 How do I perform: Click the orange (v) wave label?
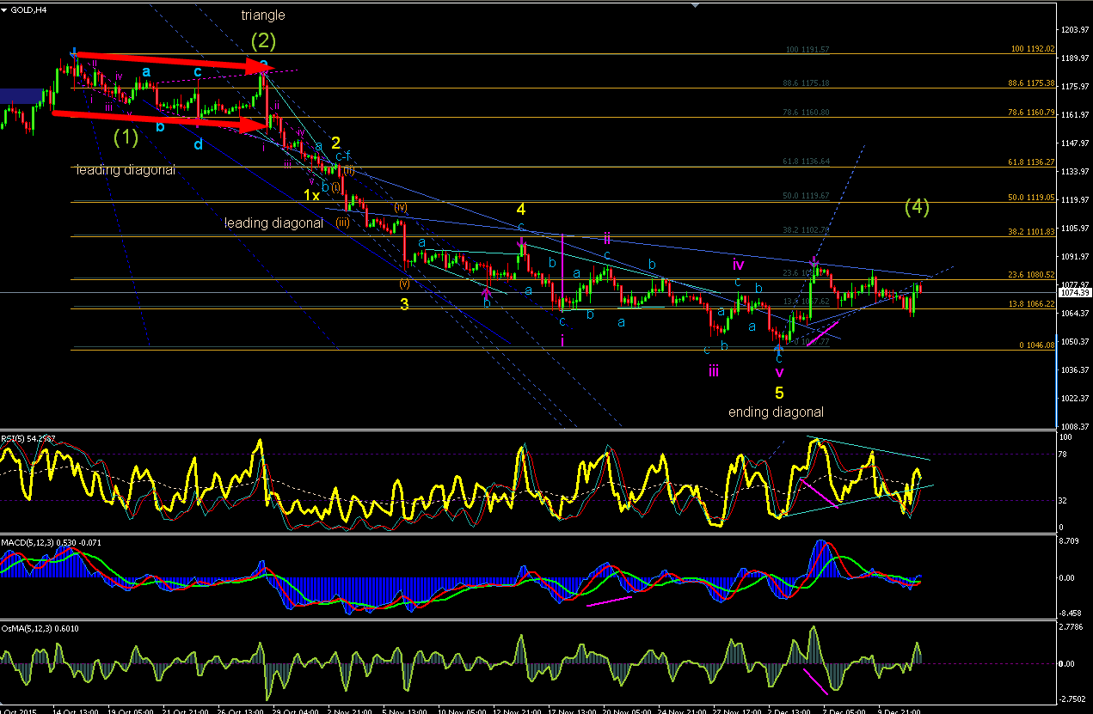tap(406, 283)
